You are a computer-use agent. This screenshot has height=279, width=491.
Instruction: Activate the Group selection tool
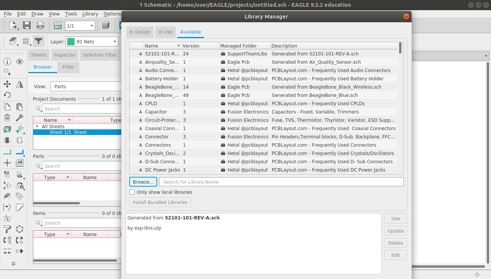pos(7,72)
